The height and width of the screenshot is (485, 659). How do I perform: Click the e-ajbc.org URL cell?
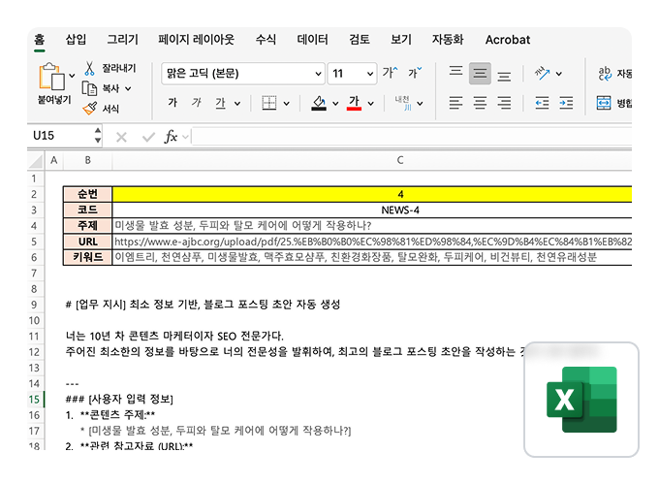pos(372,242)
